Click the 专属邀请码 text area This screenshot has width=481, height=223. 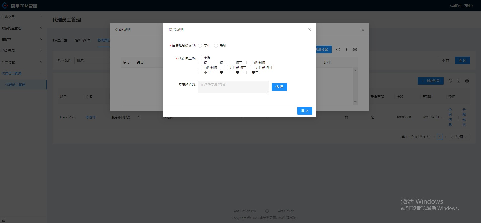pyautogui.click(x=233, y=87)
